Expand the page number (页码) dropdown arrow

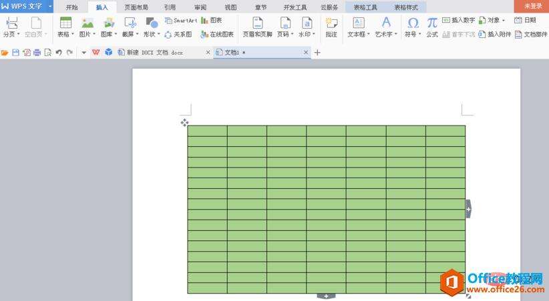pyautogui.click(x=292, y=34)
